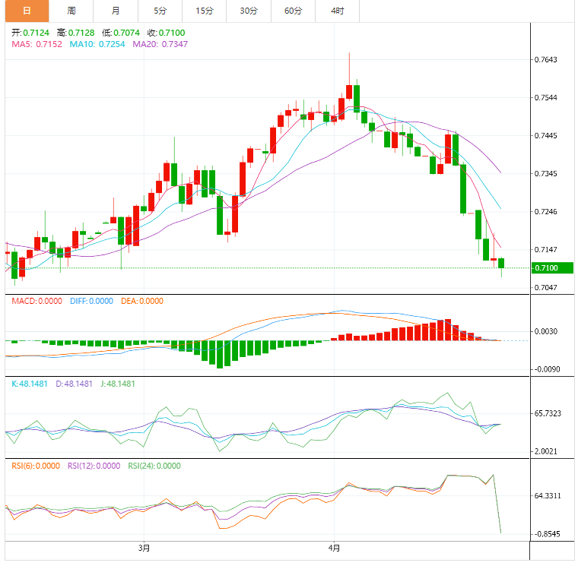Click the tallest red candle near 0.7643 peak
The image size is (578, 569).
[349, 92]
